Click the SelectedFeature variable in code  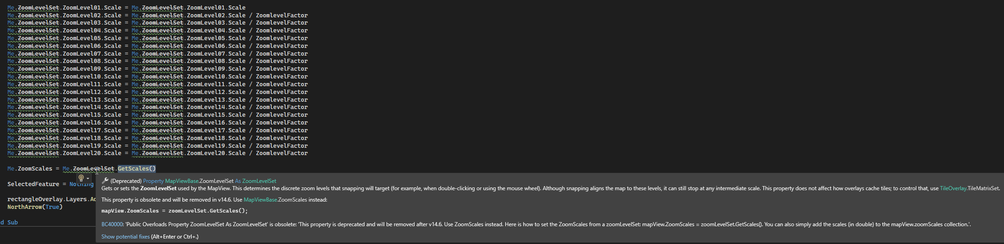tap(33, 184)
